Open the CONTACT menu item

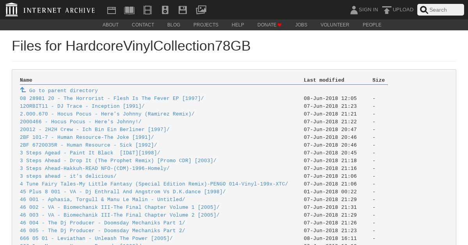pos(143,25)
